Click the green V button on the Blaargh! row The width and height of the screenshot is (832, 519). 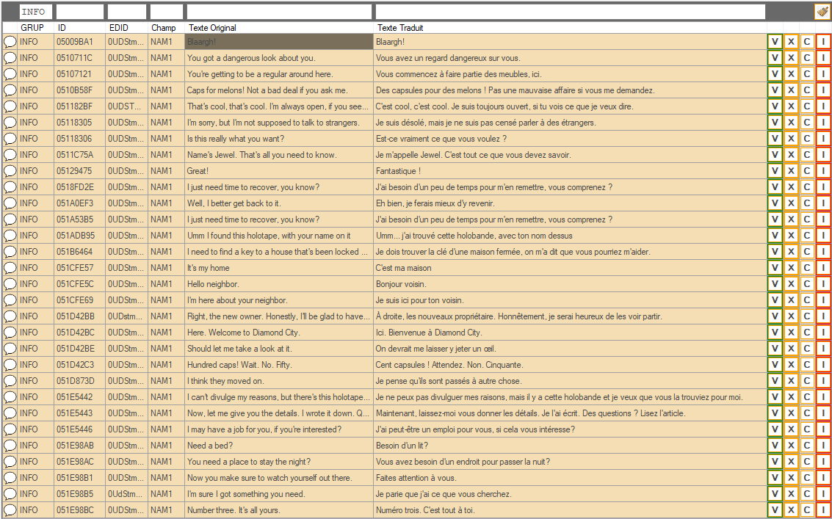pyautogui.click(x=775, y=42)
